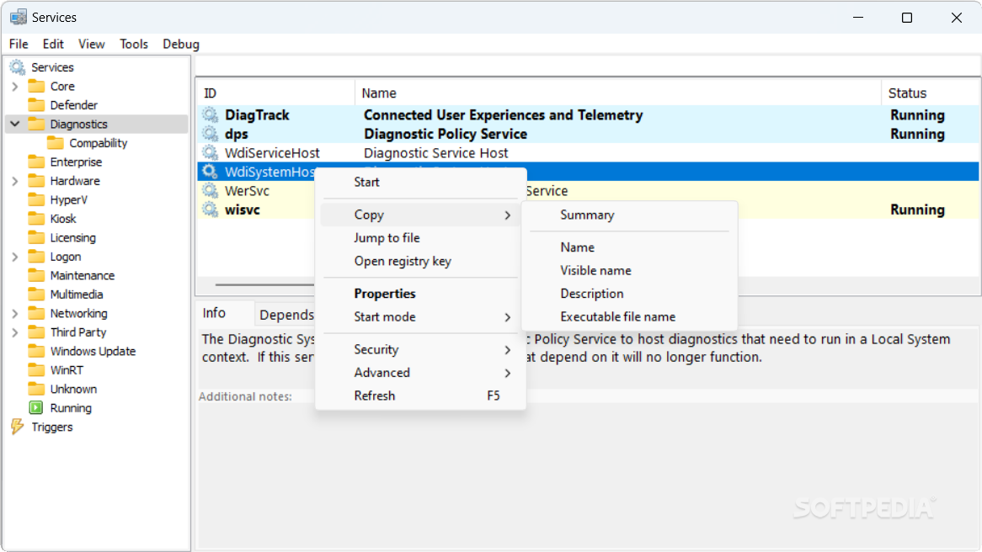
Task: Click the HyperV folder icon
Action: tap(37, 199)
